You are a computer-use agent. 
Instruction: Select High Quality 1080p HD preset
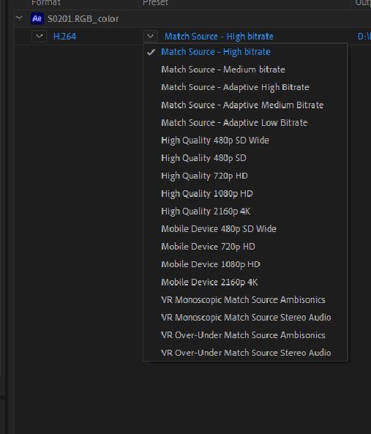point(245,193)
